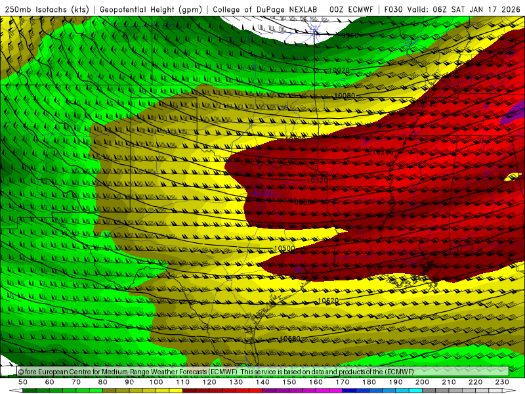Click the "College of DuPage NEXLAB" label

(265, 10)
